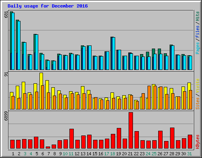
Task: Click the KBytes legend label
Action: pyautogui.click(x=198, y=142)
